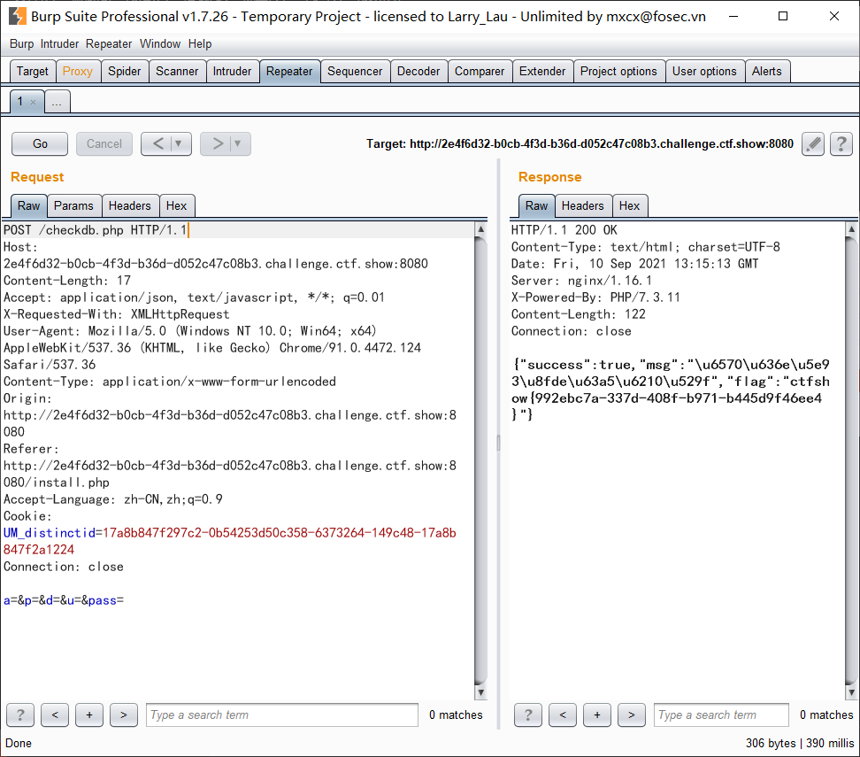
Task: Expand the next request history dropdown arrow
Action: pos(237,143)
